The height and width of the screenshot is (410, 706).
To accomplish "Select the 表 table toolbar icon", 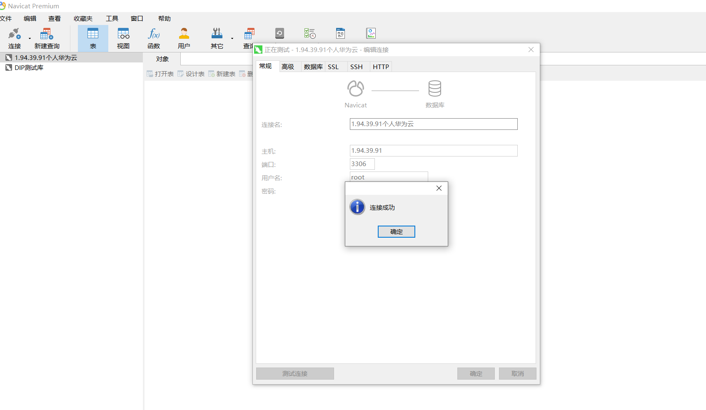I will [93, 38].
